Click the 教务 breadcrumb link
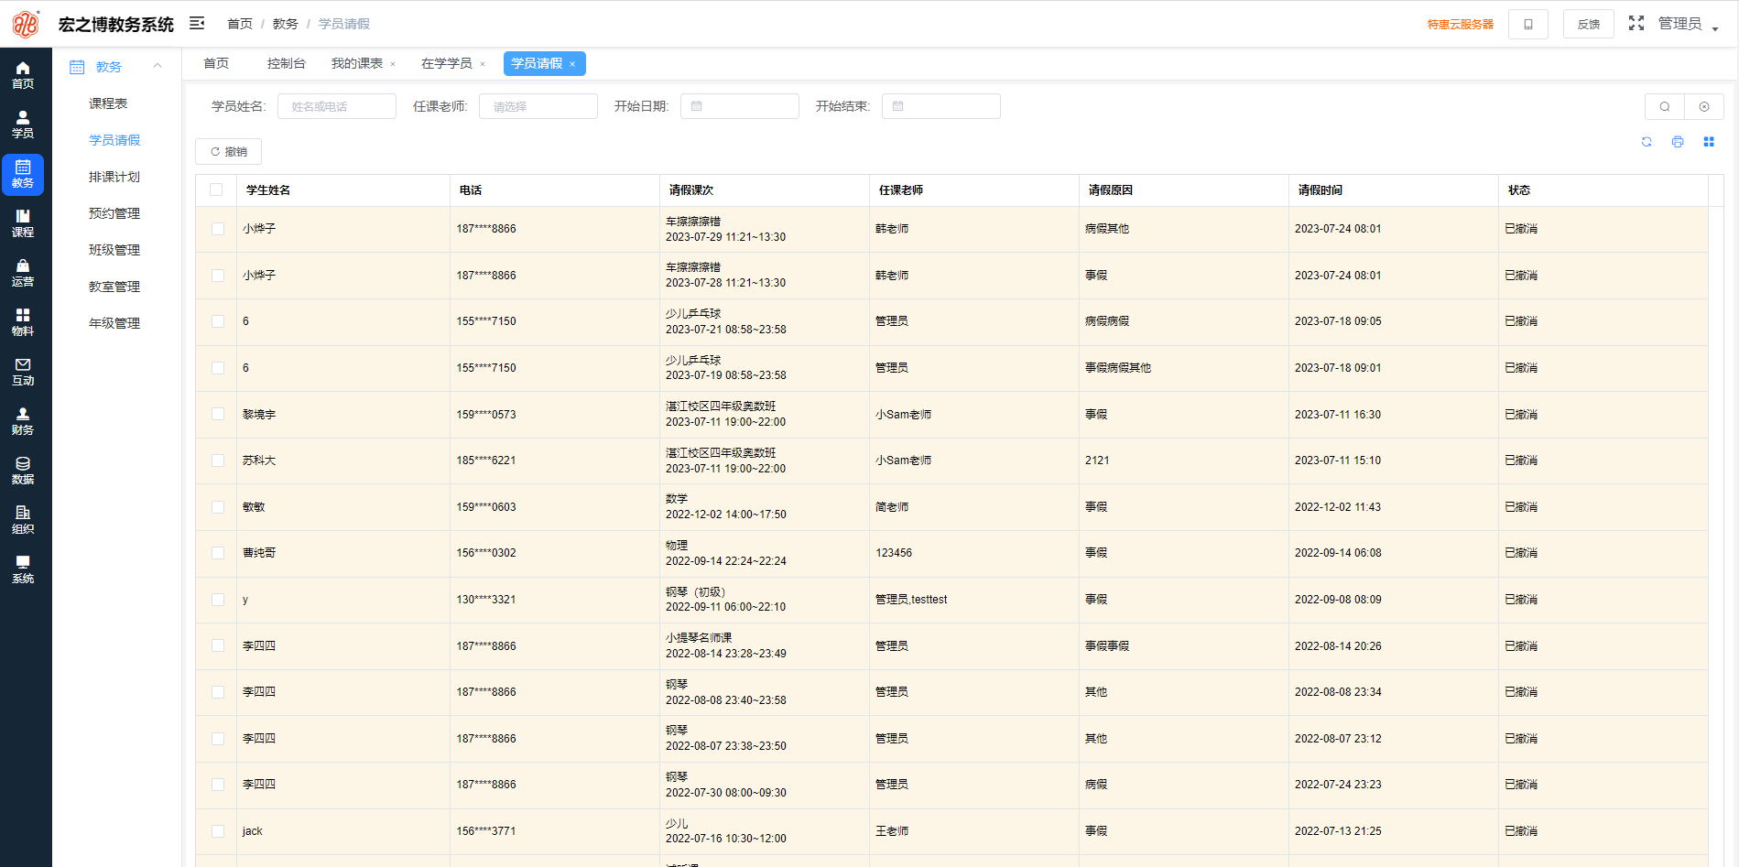The width and height of the screenshot is (1739, 867). pos(286,24)
